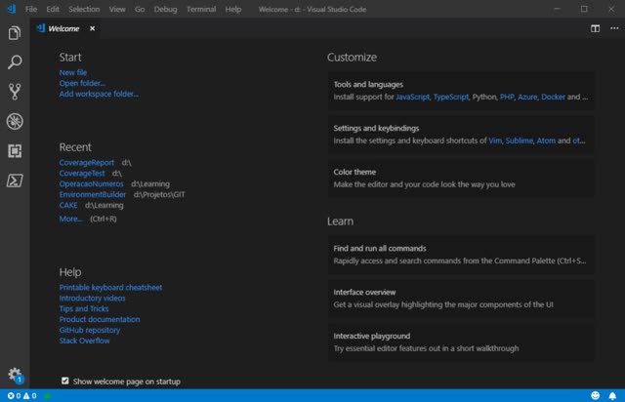Open the Extensions view
The height and width of the screenshot is (402, 625).
(x=15, y=151)
